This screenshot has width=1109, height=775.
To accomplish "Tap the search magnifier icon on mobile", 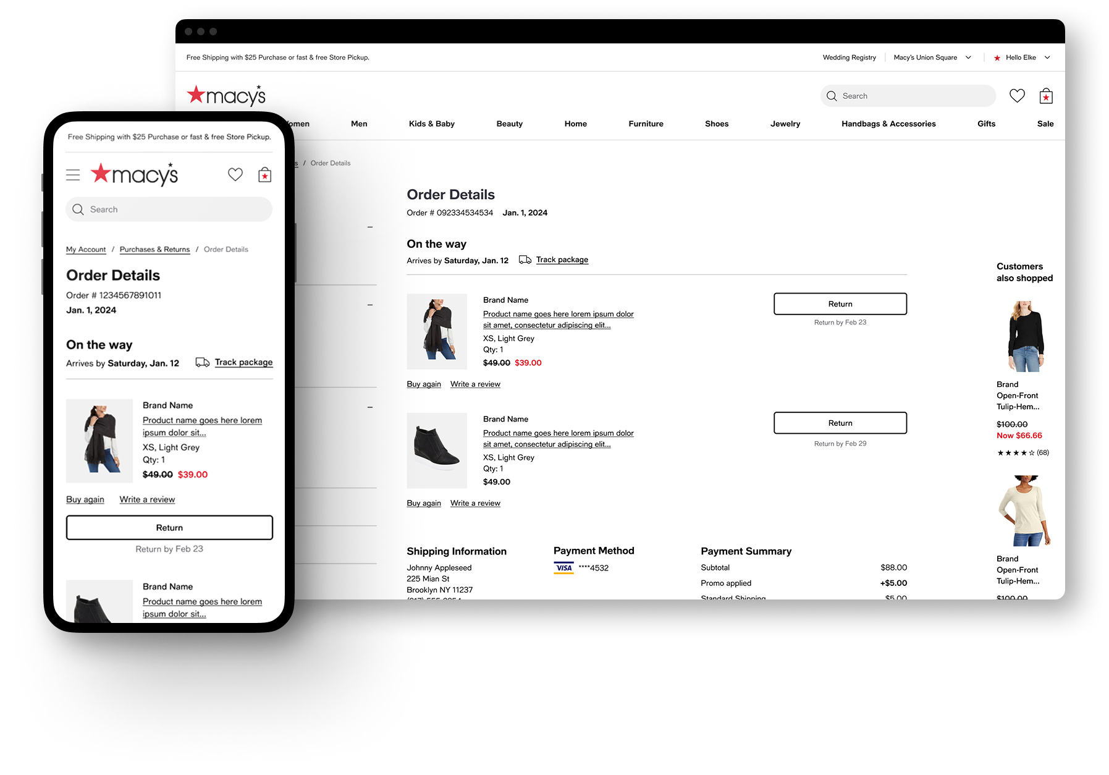I will [78, 210].
